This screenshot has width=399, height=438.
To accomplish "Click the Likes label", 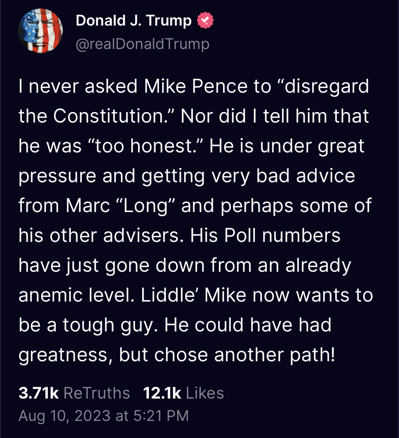I will pos(205,393).
